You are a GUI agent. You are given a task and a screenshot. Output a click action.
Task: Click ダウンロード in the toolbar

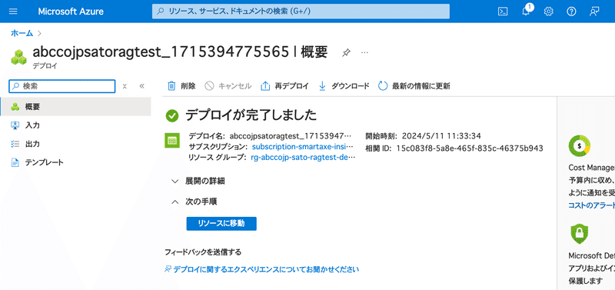[344, 86]
